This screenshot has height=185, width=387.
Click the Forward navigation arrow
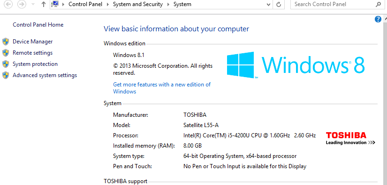(22, 4)
